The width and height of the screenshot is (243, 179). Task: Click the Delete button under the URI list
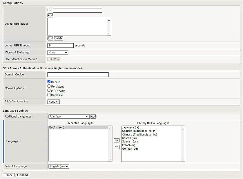click(58, 38)
